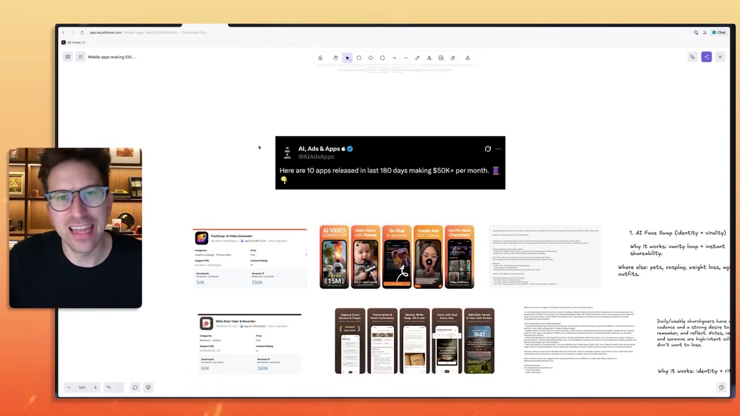Click the purple Share button
This screenshot has height=416, width=740.
706,57
